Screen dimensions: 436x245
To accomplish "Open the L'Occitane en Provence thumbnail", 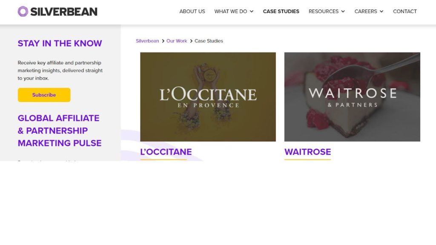I will pyautogui.click(x=208, y=97).
